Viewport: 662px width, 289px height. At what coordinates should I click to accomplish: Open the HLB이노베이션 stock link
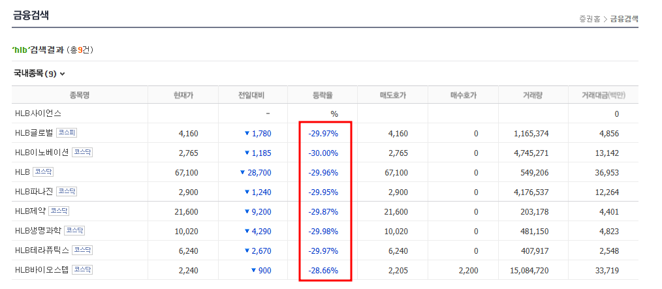point(42,152)
